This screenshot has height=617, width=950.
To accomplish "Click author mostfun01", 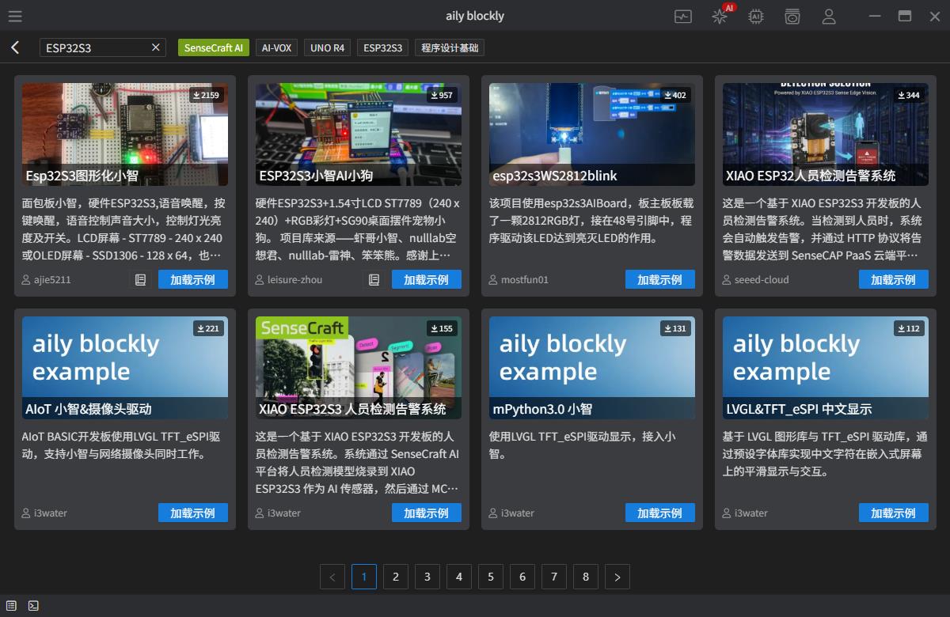I will [519, 279].
